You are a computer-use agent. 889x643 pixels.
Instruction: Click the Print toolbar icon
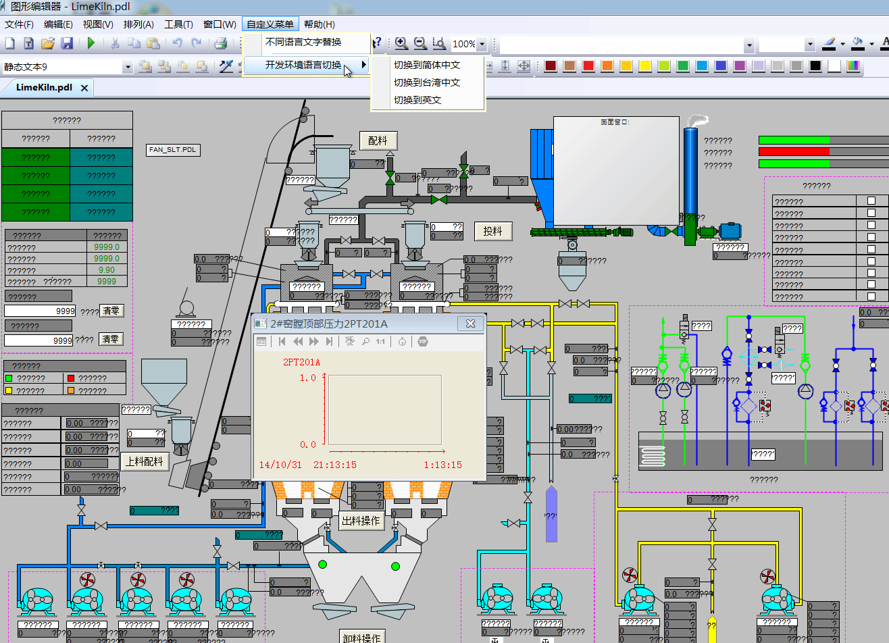[220, 43]
